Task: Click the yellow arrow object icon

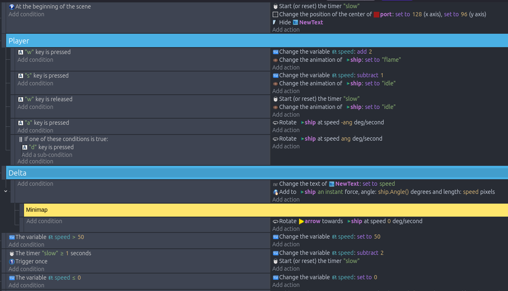Action: (301, 222)
